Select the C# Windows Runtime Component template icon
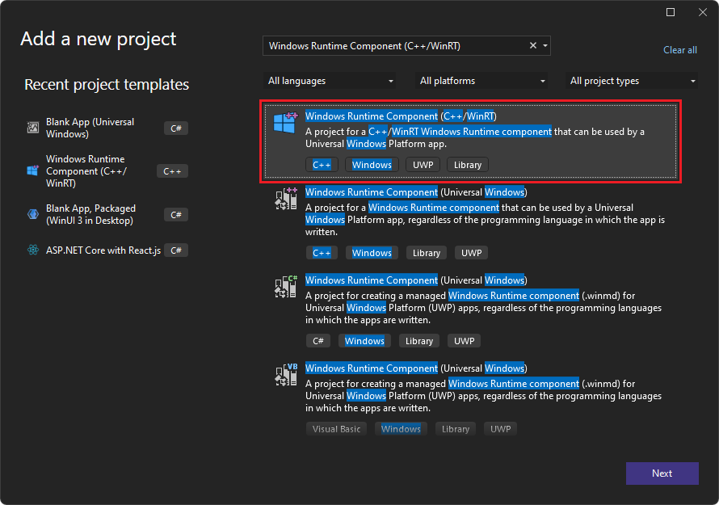This screenshot has width=719, height=505. tap(285, 288)
